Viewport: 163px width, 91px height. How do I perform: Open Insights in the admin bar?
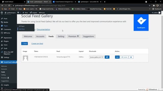click(x=33, y=13)
